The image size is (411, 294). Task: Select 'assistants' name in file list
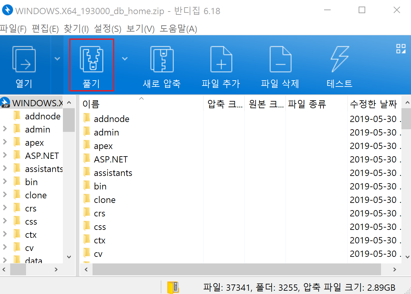[x=113, y=173]
